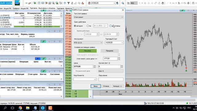The image size is (197, 111).
Task: Open the 'Код Клиента' dropdown
Action: [x=85, y=79]
